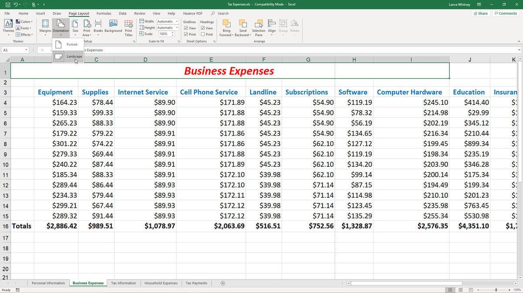Switch to the Formulas ribbon tab
Viewport: 523px width, 293px height.
point(103,13)
